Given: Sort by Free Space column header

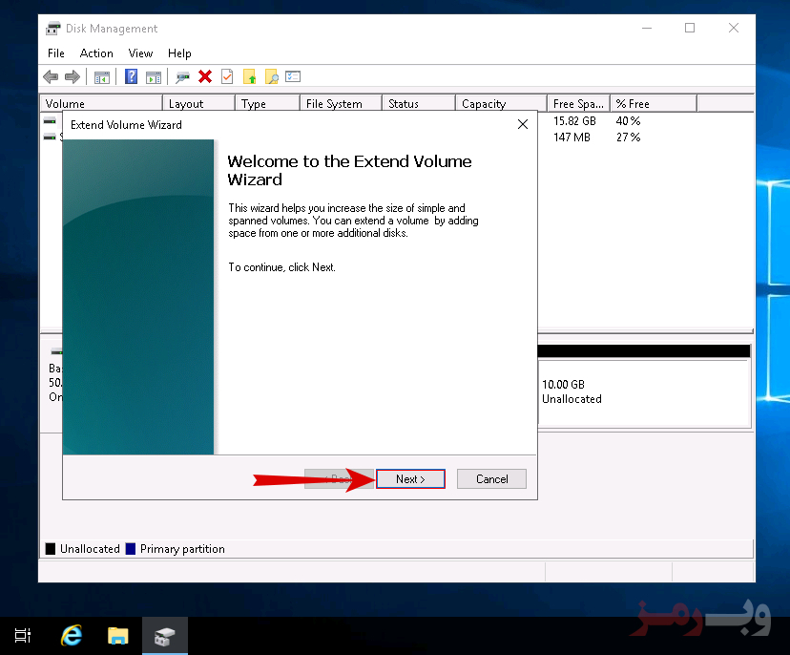Looking at the screenshot, I should tap(578, 103).
